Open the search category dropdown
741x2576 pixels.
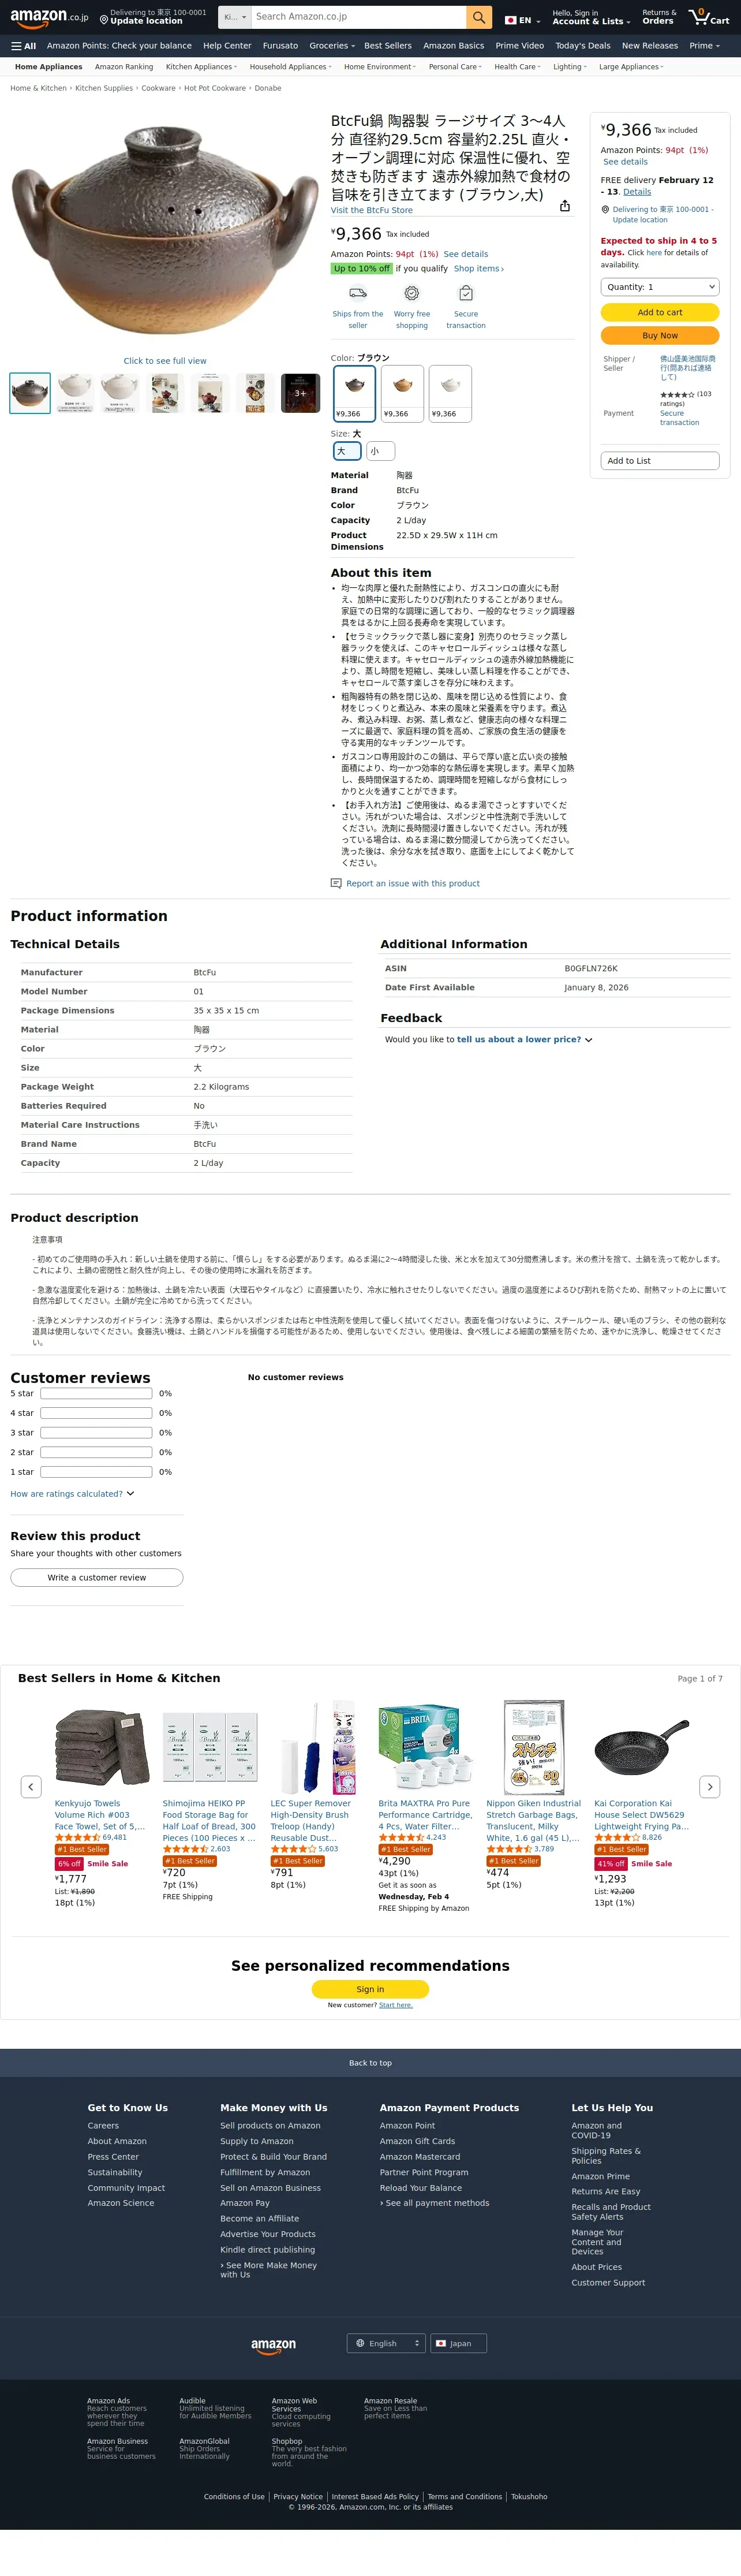click(235, 17)
